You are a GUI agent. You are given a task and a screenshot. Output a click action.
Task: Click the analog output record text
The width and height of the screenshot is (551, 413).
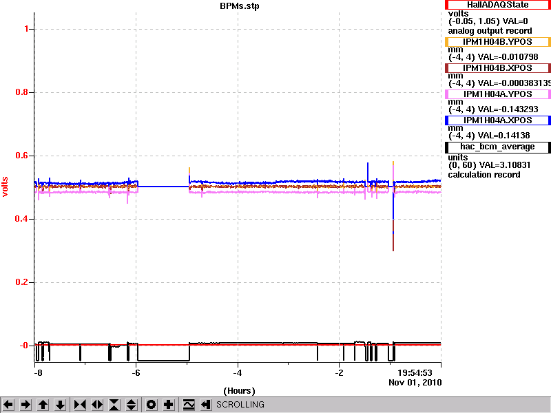pos(490,31)
